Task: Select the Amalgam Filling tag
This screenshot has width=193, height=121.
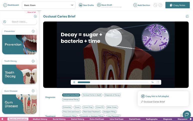Action: (109, 112)
